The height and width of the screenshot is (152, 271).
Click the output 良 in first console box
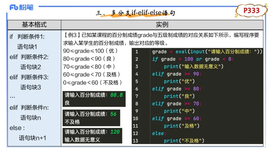[x=67, y=103]
